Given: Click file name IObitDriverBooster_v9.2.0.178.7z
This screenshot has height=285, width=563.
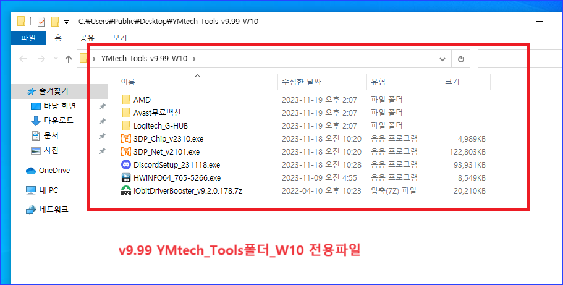Looking at the screenshot, I should coord(188,191).
